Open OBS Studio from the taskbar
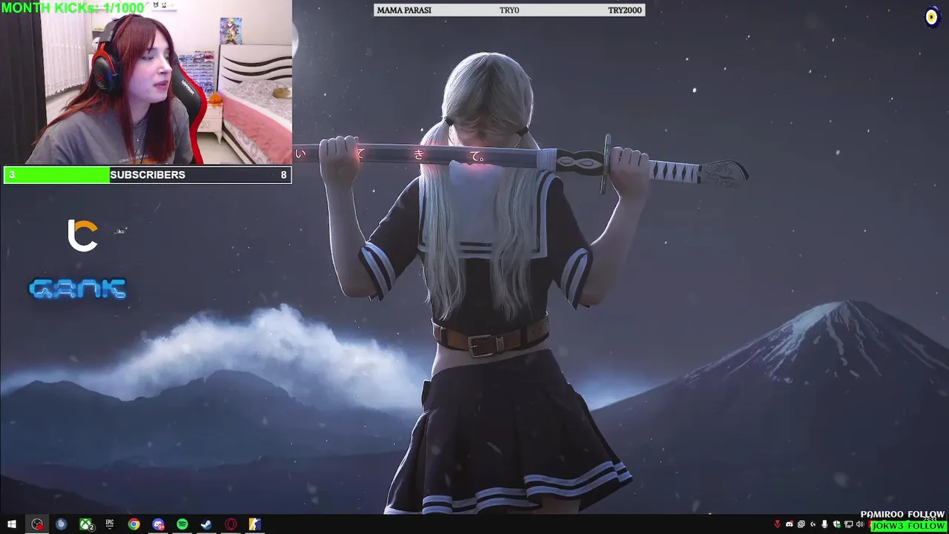The image size is (949, 534). coord(37,524)
